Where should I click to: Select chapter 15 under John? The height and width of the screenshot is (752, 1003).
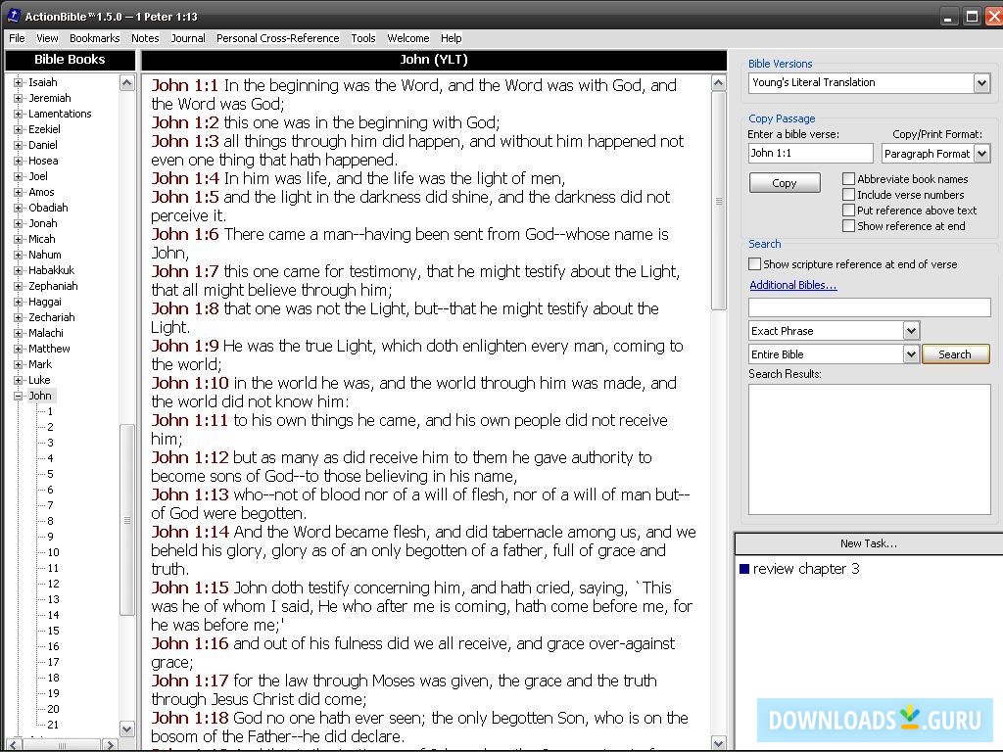tap(53, 631)
